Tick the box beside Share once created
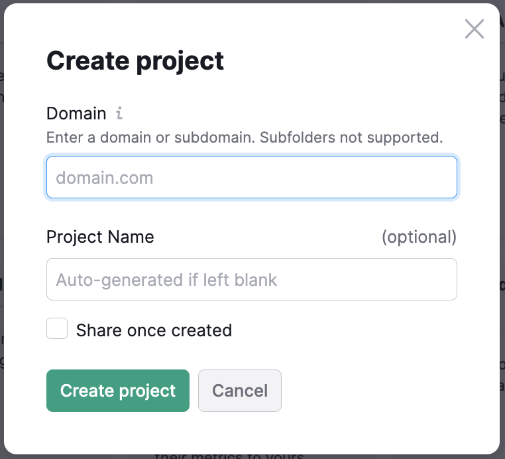The height and width of the screenshot is (459, 505). [x=57, y=329]
